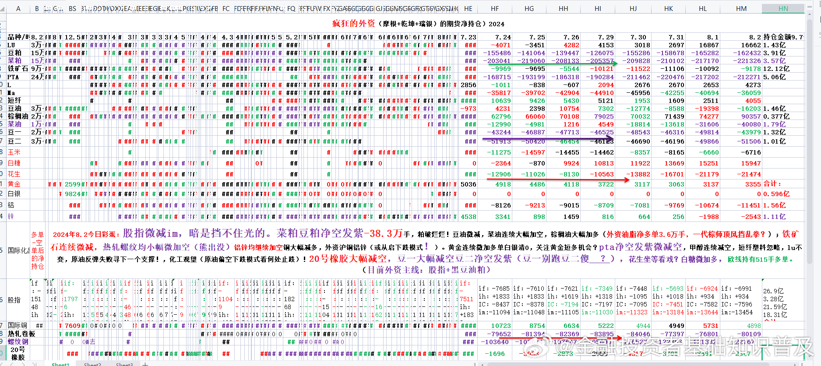The height and width of the screenshot is (366, 821).
Task: Click the row label PTA
Action: tap(13, 77)
